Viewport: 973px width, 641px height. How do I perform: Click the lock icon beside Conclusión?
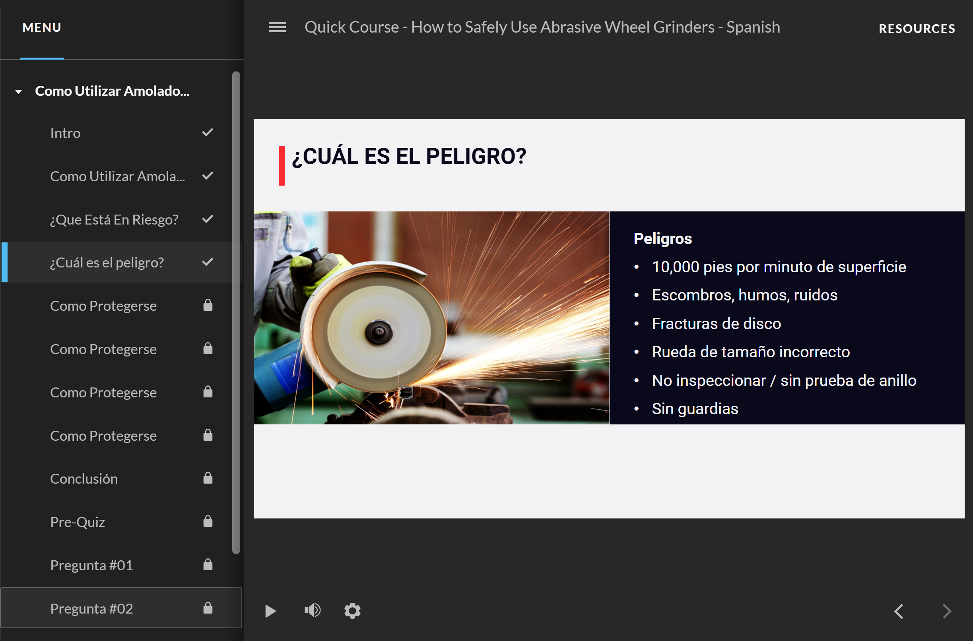pyautogui.click(x=208, y=478)
